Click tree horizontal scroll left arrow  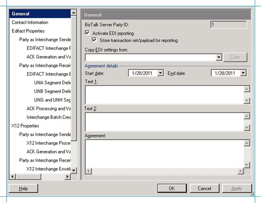(x=12, y=176)
